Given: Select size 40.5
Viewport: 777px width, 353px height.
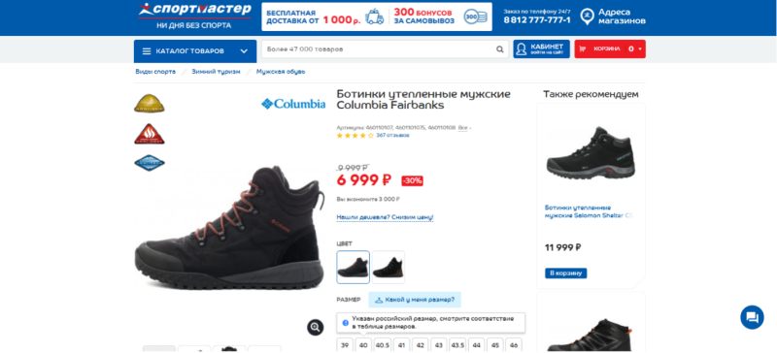Looking at the screenshot, I should 382,345.
